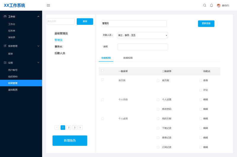Click the 设置 icon in sidebar

point(5,63)
